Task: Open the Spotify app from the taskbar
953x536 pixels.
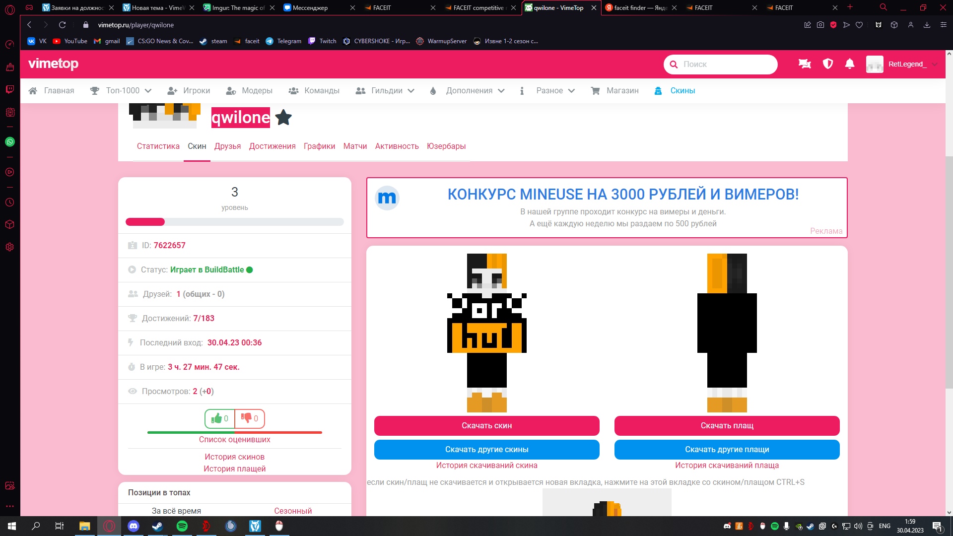Action: (182, 526)
